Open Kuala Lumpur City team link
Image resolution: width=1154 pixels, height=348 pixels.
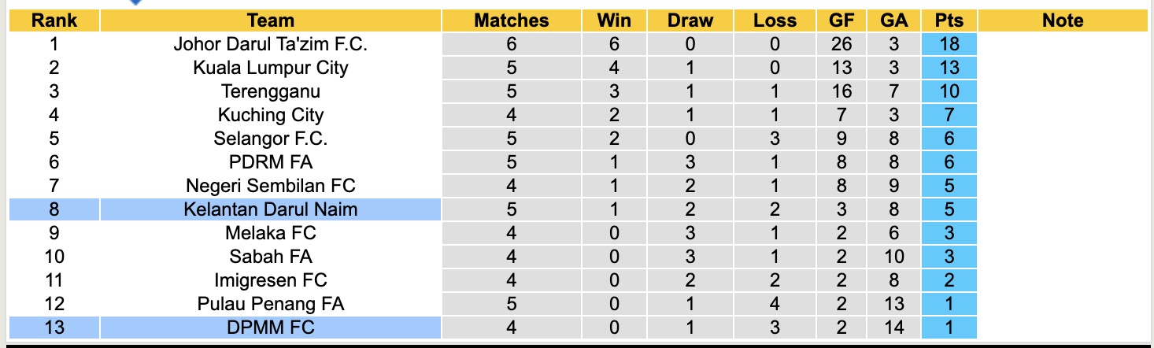click(x=270, y=68)
